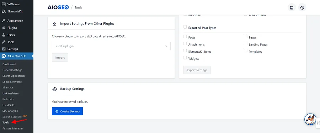Viewport: 320px width, 133px height.
Task: Click the Appearance paintbrush icon
Action: [4, 21]
